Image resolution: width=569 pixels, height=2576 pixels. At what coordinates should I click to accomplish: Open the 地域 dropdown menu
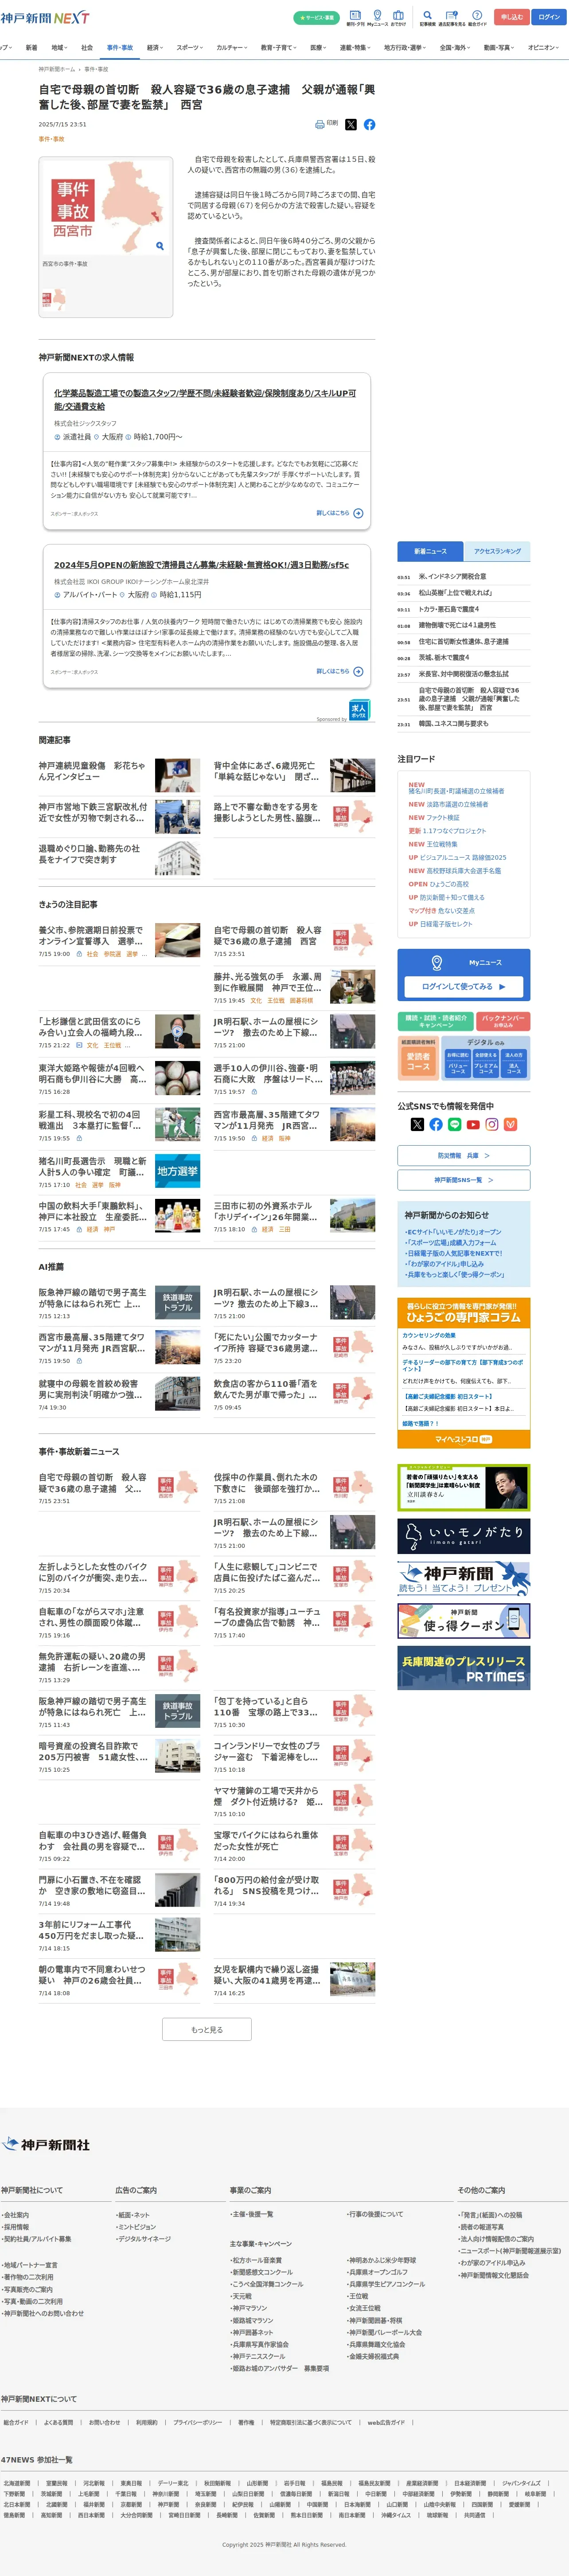click(x=59, y=47)
